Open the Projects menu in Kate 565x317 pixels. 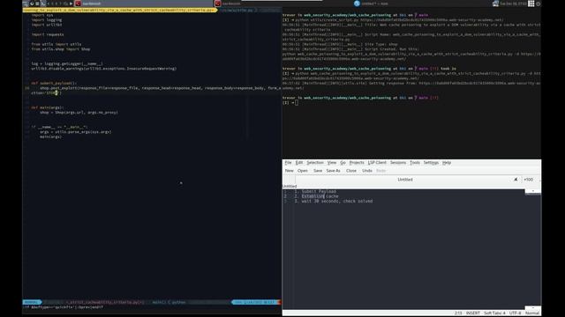point(357,163)
